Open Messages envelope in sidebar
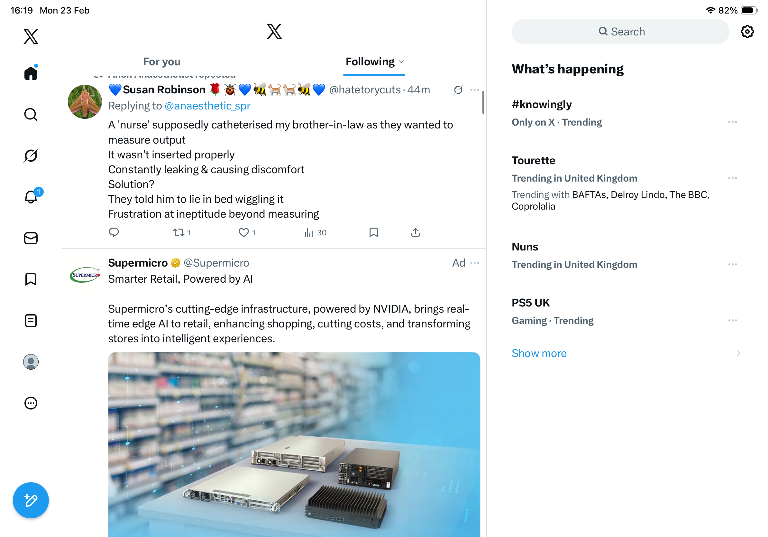 (x=31, y=238)
